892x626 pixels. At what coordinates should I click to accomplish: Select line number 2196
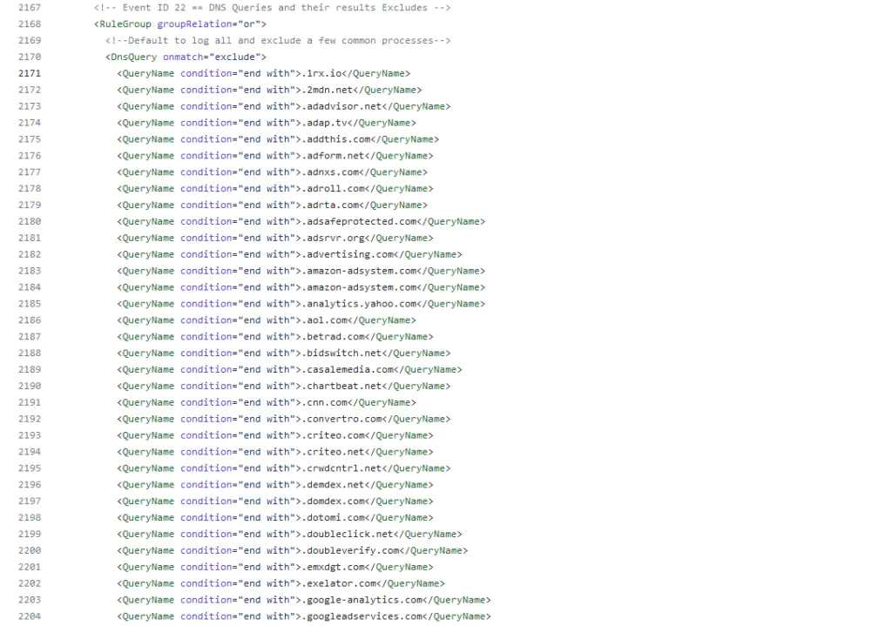click(29, 485)
